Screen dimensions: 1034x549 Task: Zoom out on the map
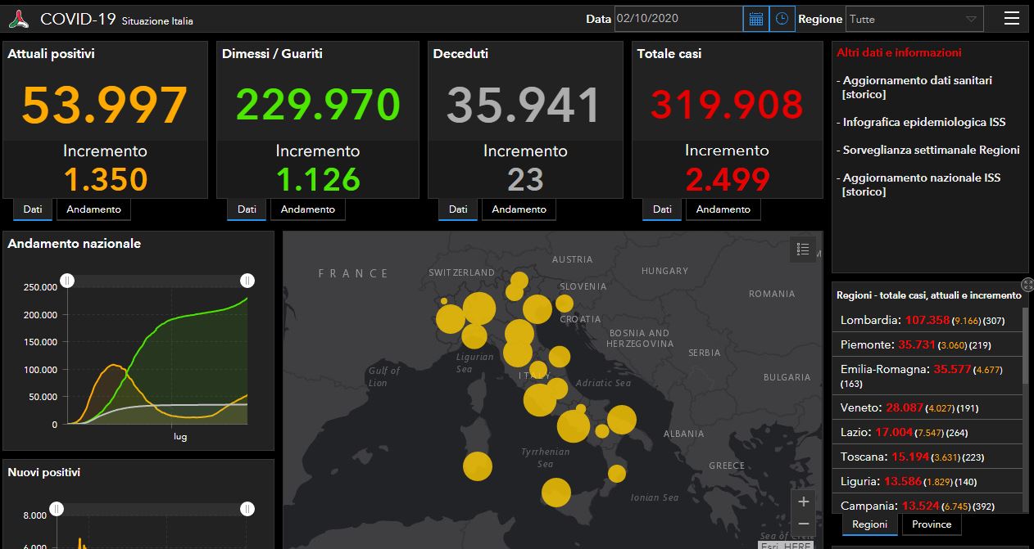click(x=803, y=524)
